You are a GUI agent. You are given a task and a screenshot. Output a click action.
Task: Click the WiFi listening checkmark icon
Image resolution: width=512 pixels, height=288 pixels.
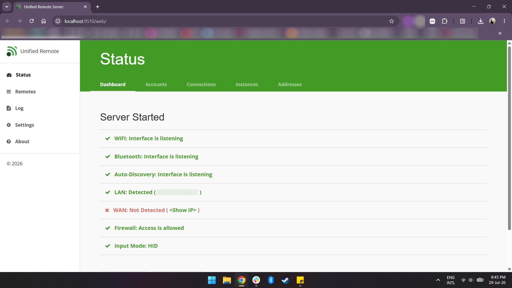point(108,138)
